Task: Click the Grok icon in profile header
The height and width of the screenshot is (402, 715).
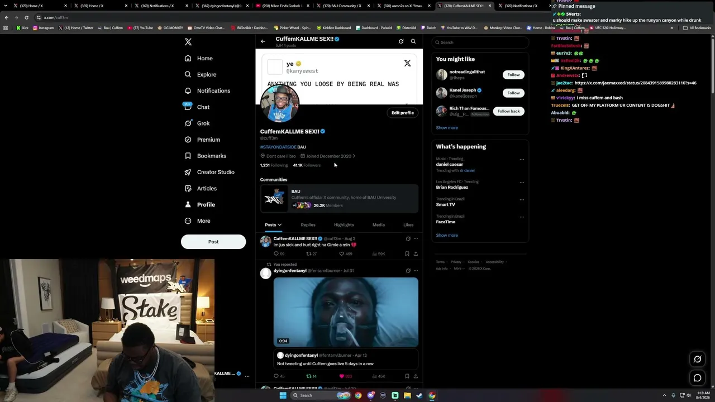Action: [401, 41]
